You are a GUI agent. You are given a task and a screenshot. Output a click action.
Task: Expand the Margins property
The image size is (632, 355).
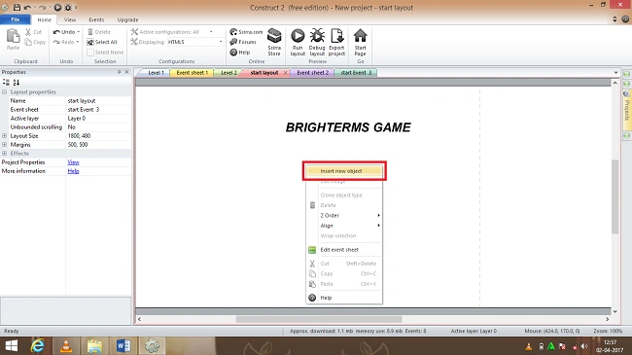pos(5,144)
